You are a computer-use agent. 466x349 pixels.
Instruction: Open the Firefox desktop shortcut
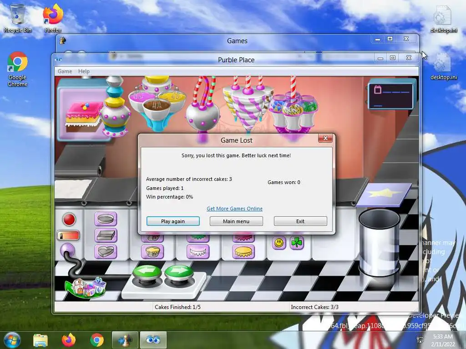click(53, 18)
